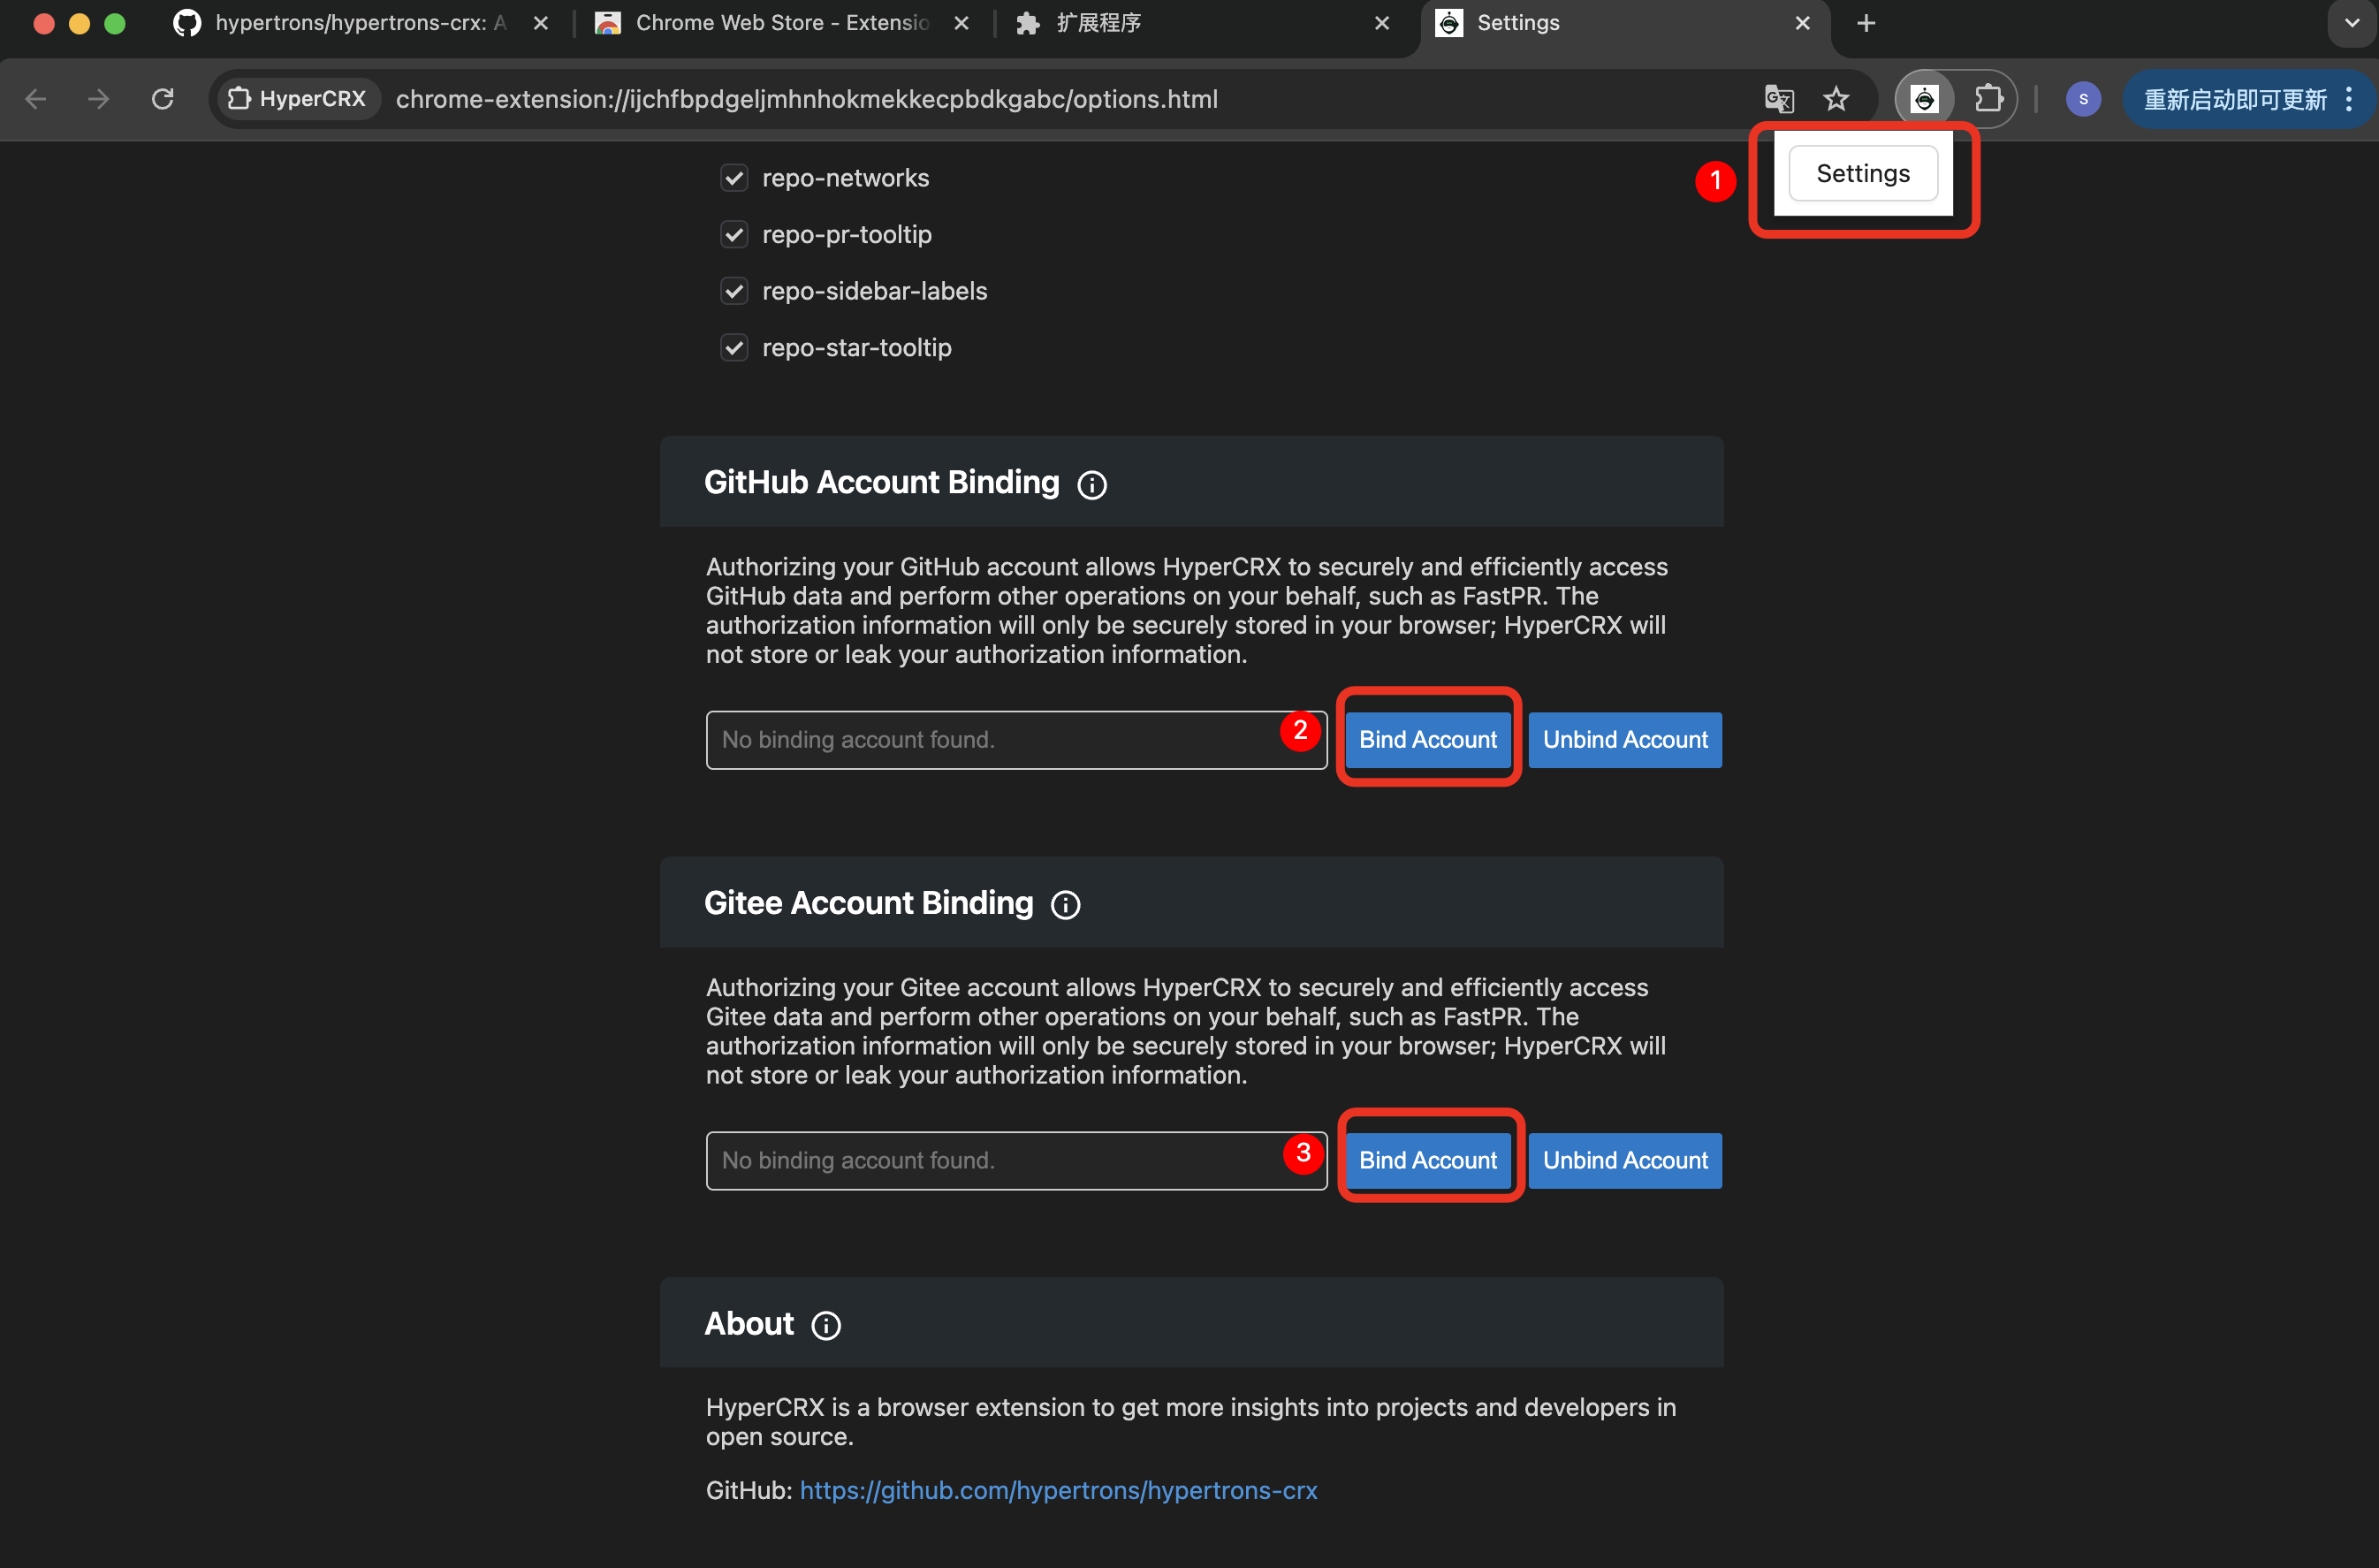Viewport: 2379px width, 1568px height.
Task: Show GitHub Account Binding info icon
Action: (1091, 485)
